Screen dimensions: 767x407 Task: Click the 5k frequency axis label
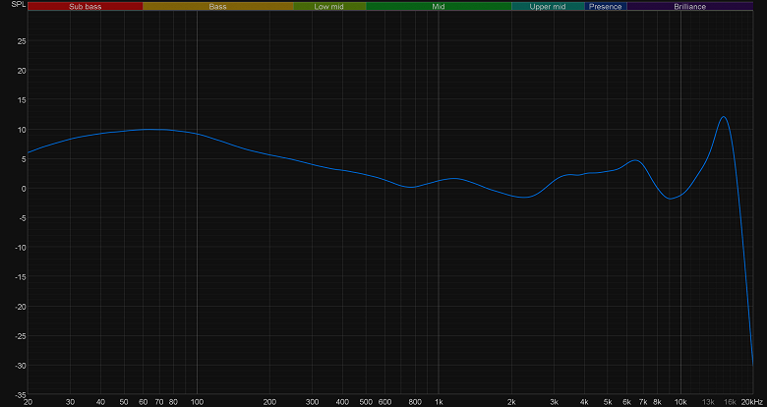click(608, 402)
